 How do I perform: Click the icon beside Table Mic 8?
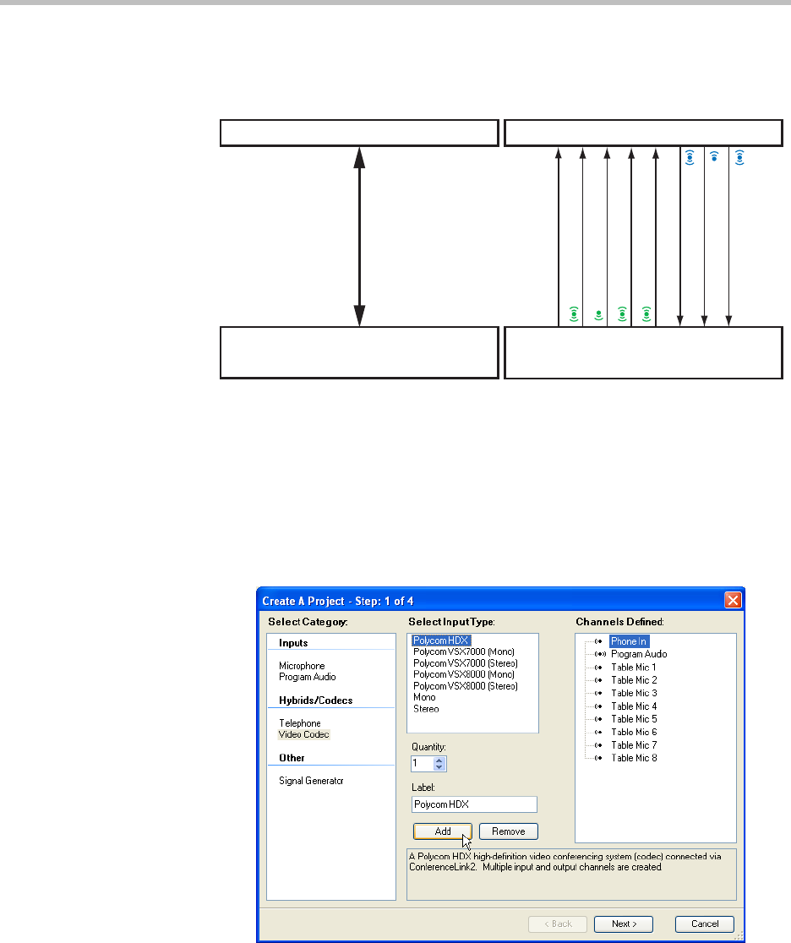[598, 758]
